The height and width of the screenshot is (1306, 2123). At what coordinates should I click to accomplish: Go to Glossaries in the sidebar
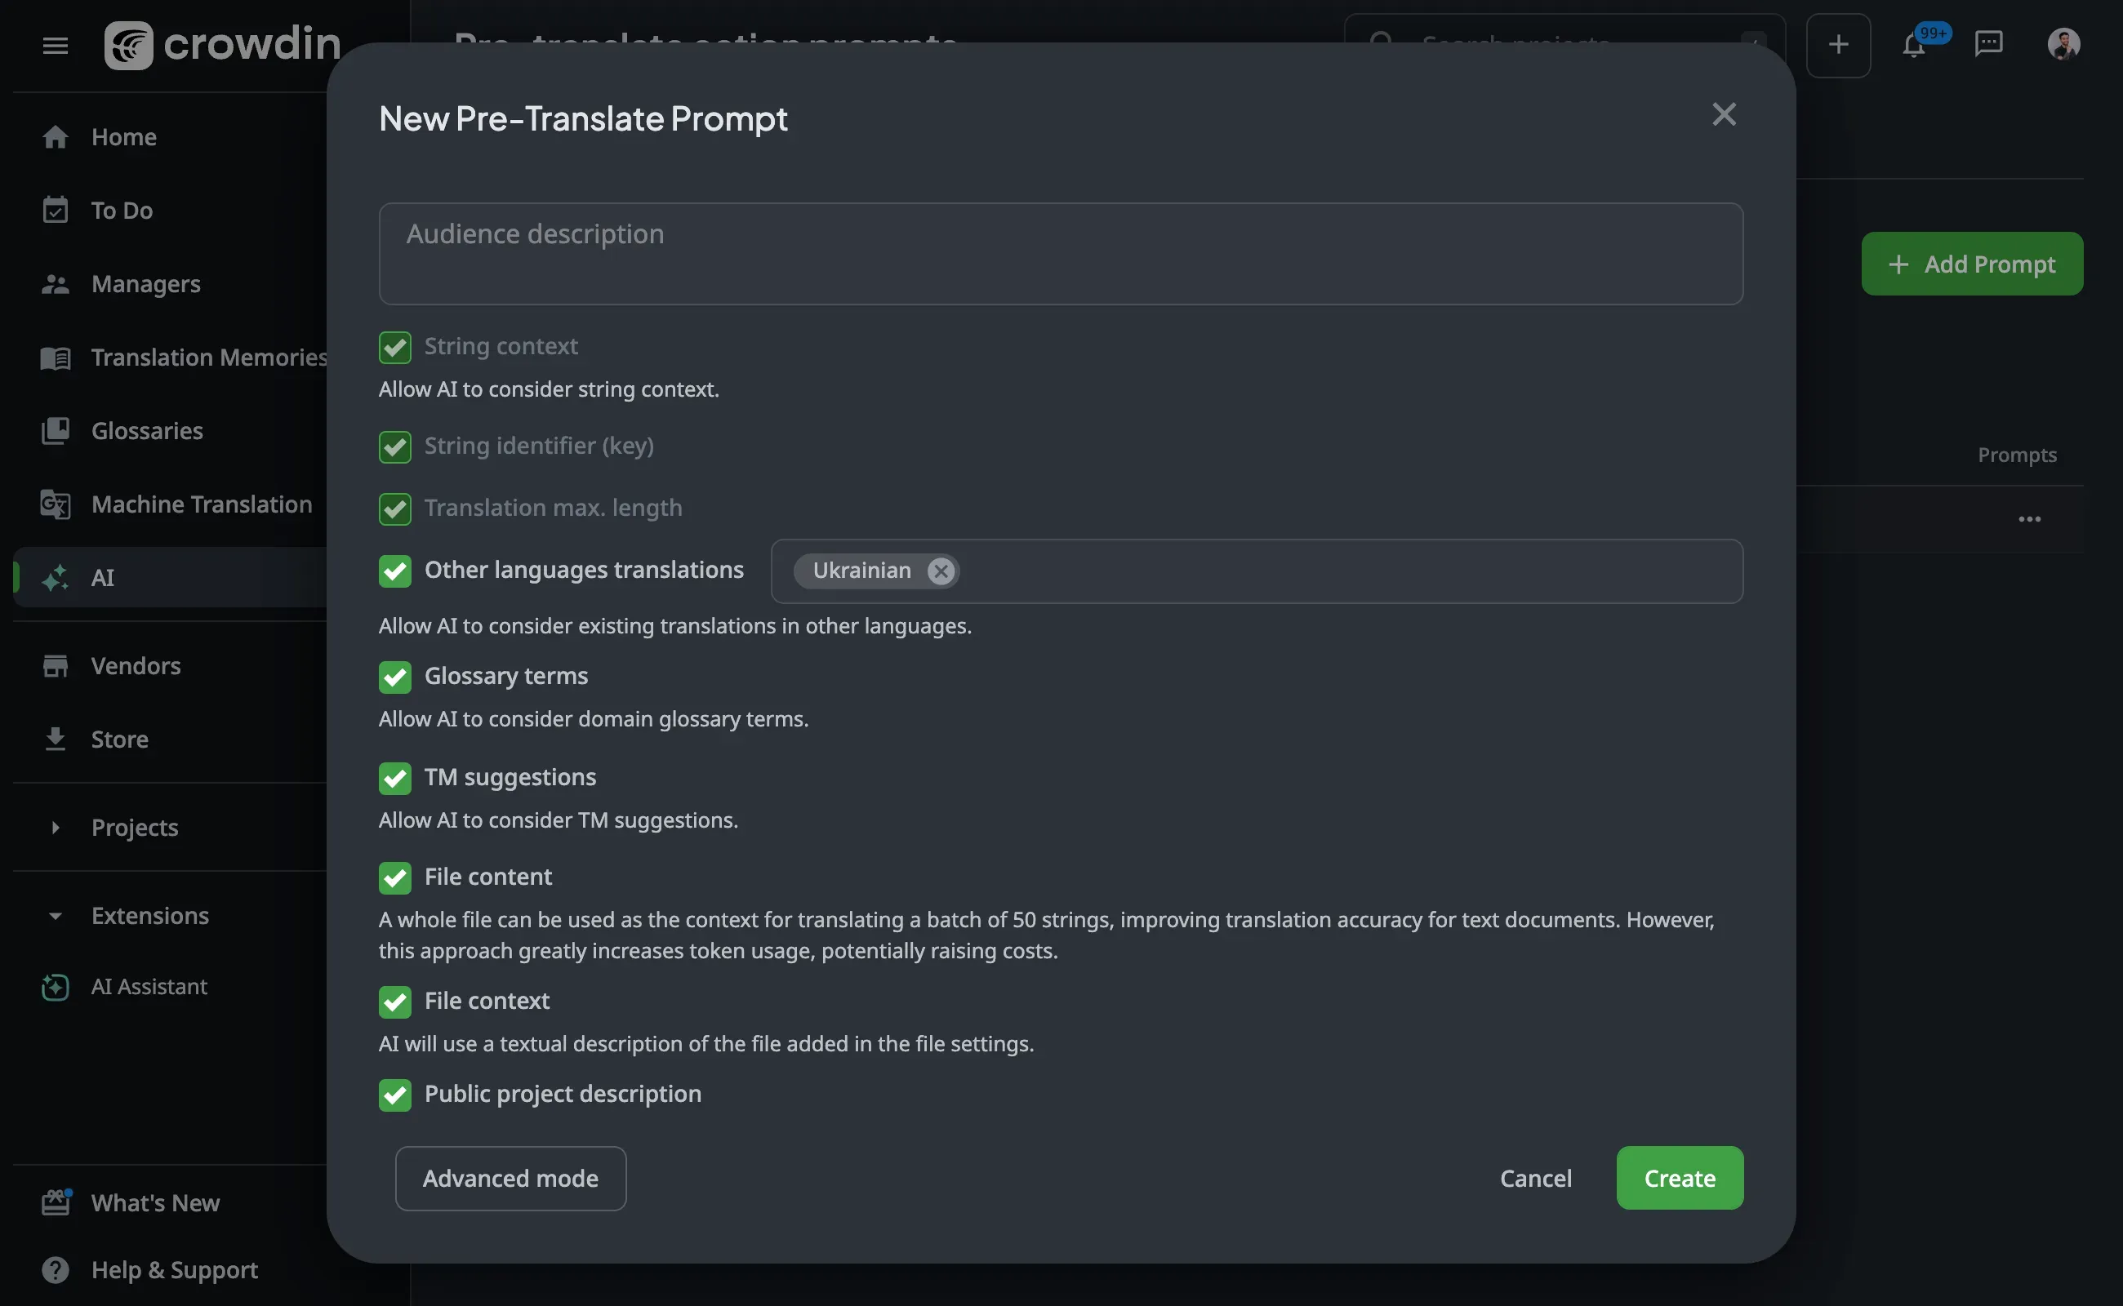[147, 430]
